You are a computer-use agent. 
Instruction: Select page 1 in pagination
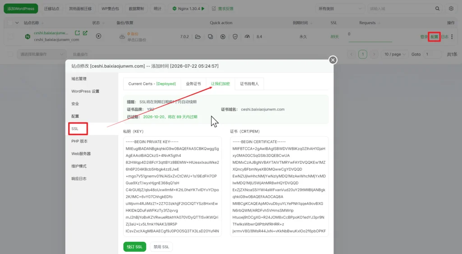tap(363, 54)
